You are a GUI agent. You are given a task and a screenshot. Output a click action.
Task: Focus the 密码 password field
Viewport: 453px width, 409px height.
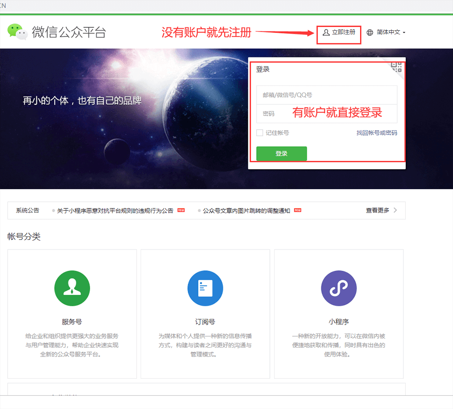[327, 114]
